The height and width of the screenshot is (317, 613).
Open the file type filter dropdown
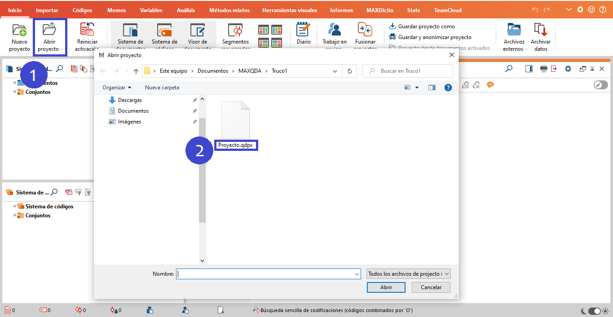point(409,274)
